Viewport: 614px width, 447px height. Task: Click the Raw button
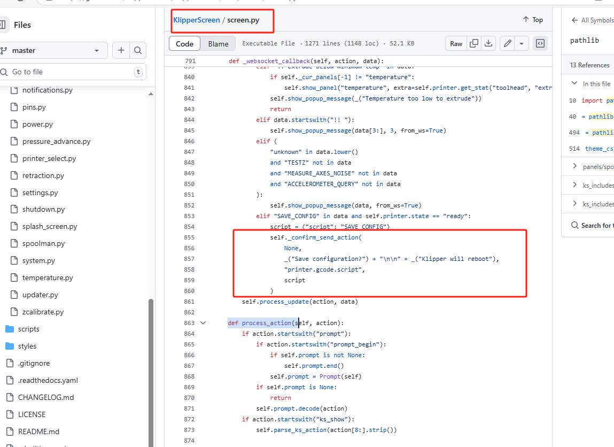tap(456, 44)
